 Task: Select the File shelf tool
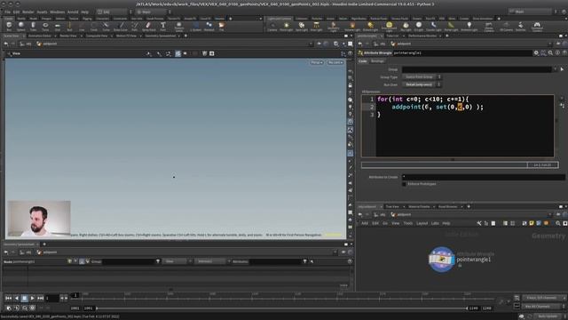[221, 26]
